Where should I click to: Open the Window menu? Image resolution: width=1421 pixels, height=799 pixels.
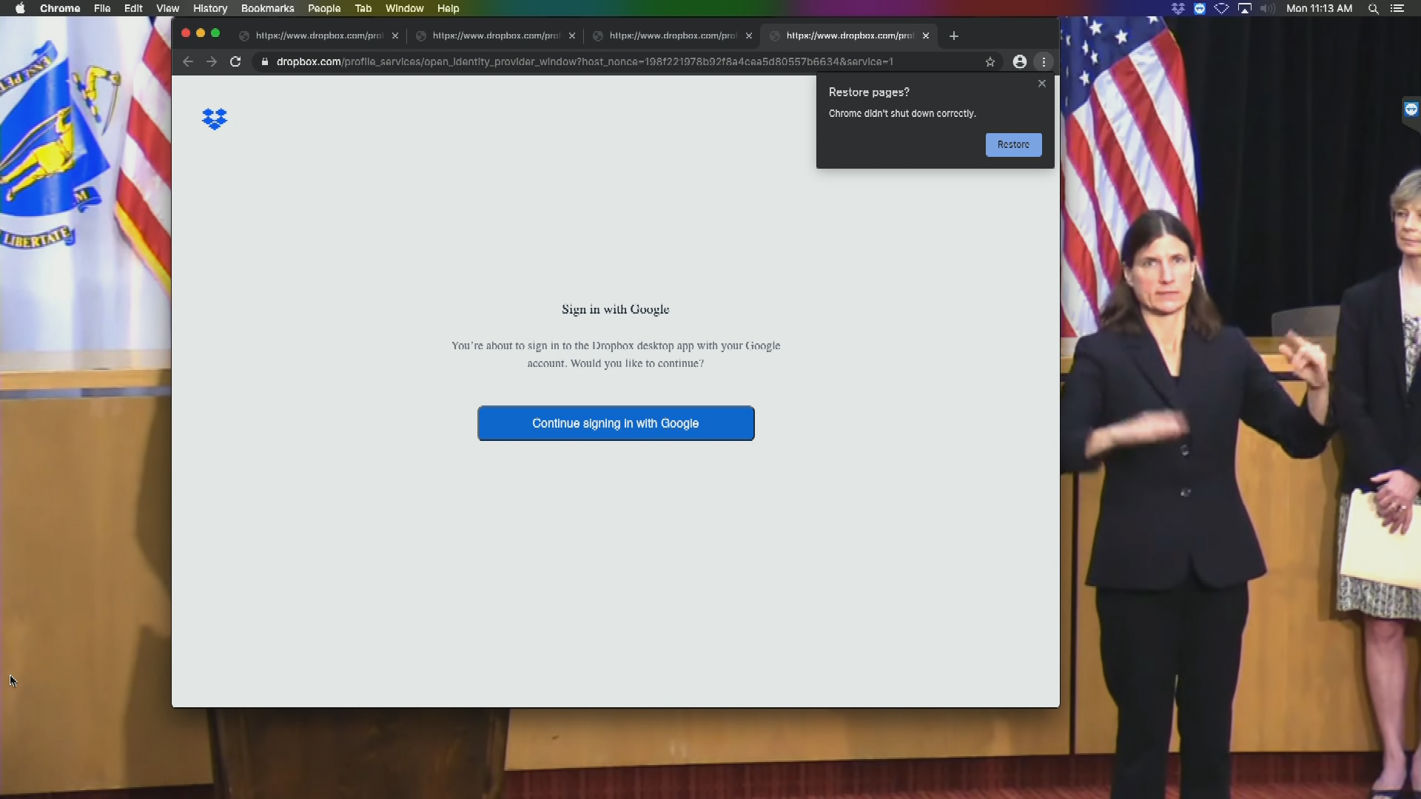click(x=404, y=8)
